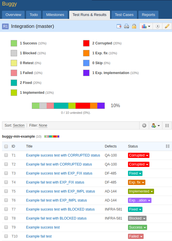Click the Buggy project title
Image resolution: width=172 pixels, height=241 pixels.
(9, 4)
